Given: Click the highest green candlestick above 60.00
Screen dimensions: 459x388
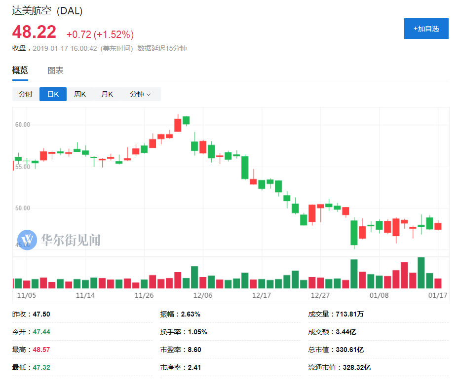Looking at the screenshot, I should [x=186, y=120].
